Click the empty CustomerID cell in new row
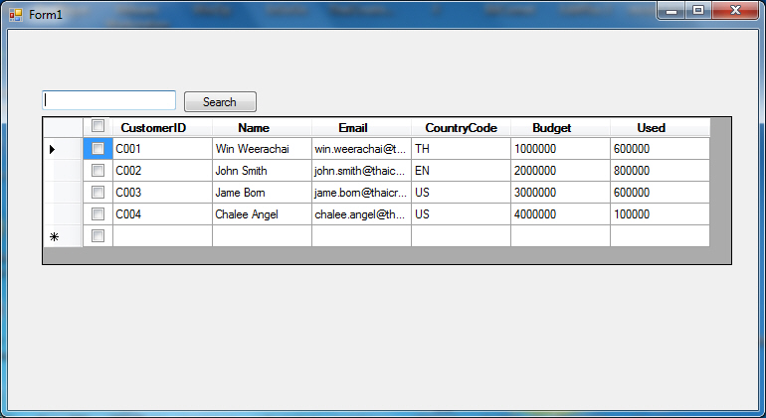 [162, 236]
